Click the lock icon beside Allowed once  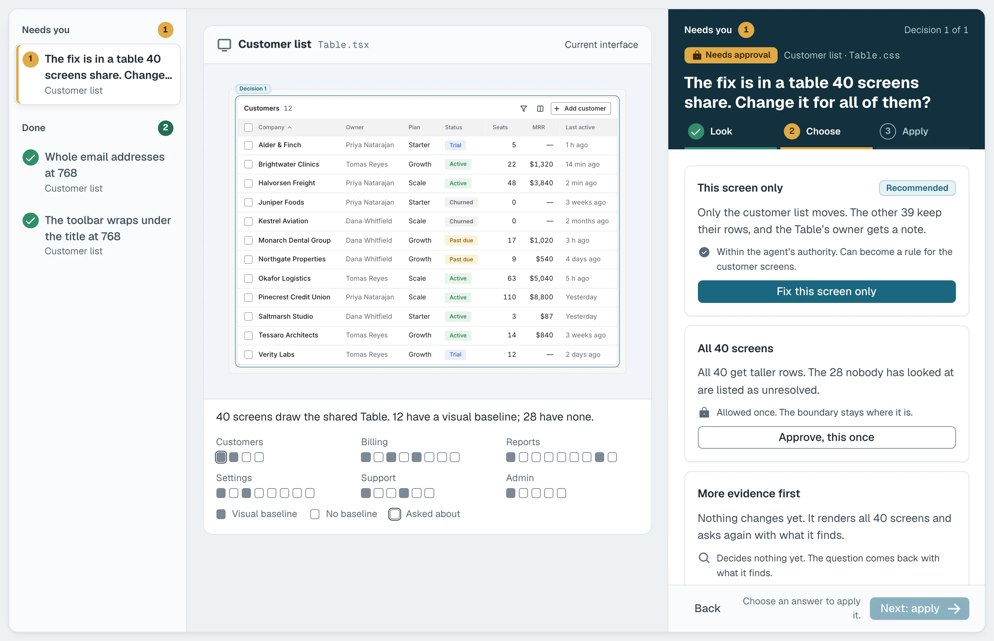coord(704,412)
